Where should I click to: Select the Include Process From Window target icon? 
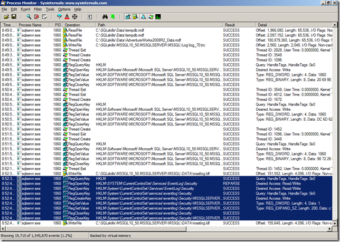(x=74, y=17)
